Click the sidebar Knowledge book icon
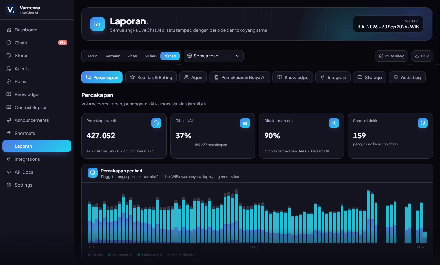The height and width of the screenshot is (265, 440). (x=9, y=94)
